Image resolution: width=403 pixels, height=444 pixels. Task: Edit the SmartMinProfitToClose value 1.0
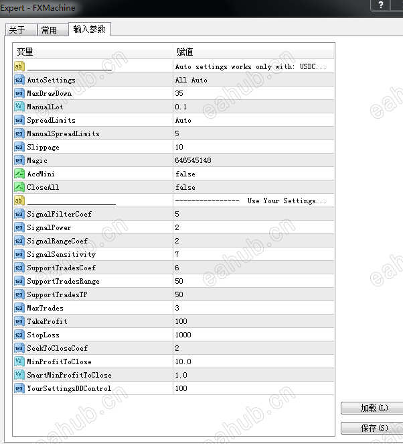(253, 375)
